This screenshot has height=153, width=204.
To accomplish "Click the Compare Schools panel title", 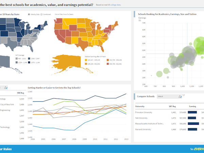I will (146, 97).
